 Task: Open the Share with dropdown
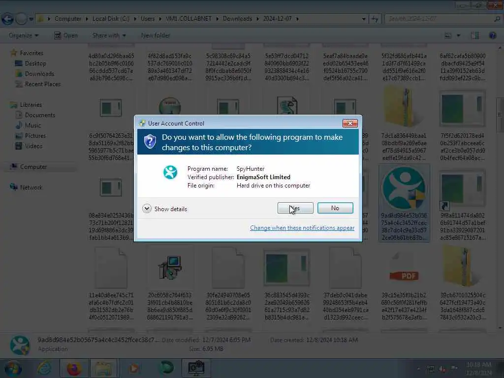pyautogui.click(x=109, y=35)
